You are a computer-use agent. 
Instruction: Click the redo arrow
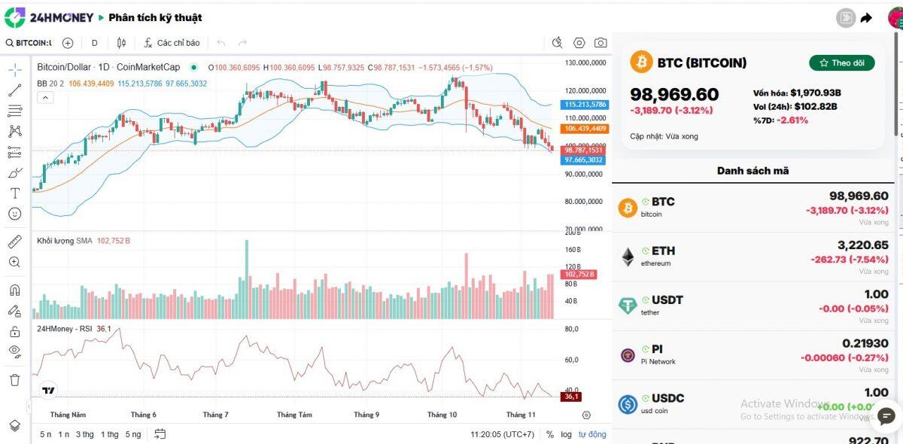point(242,43)
